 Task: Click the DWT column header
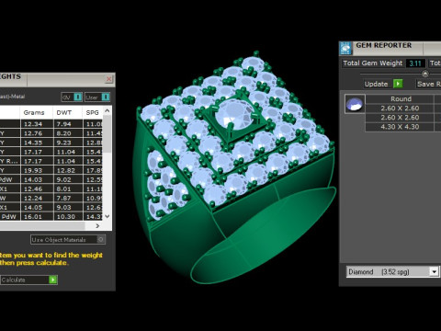pyautogui.click(x=68, y=112)
